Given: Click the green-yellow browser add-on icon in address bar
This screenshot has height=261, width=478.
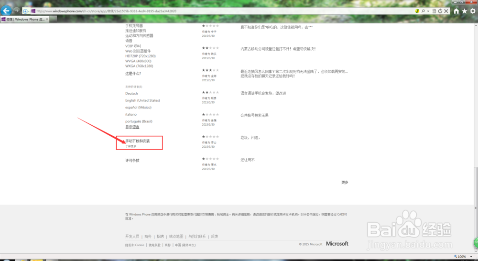Looking at the screenshot, I should click(417, 11).
